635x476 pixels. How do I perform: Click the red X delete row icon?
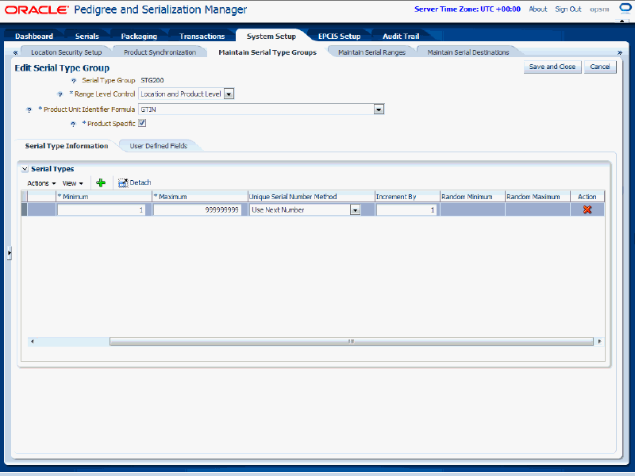click(587, 209)
